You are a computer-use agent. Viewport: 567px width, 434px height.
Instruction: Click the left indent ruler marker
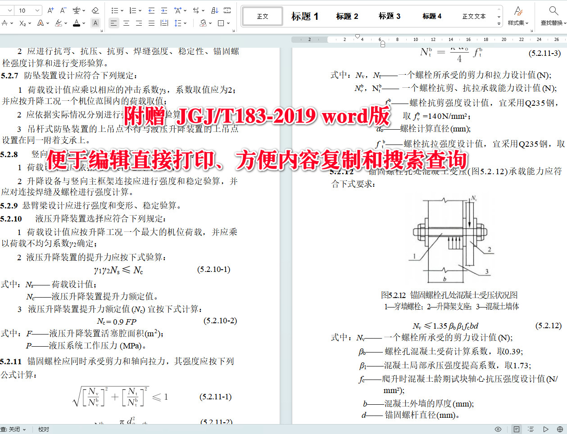[x=383, y=44]
